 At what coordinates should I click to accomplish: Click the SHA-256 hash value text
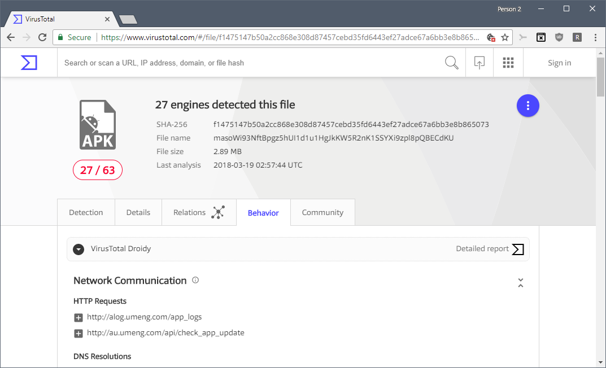coord(351,124)
